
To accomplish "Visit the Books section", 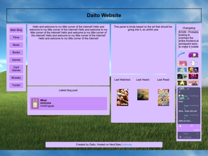I will (x=16, y=52).
